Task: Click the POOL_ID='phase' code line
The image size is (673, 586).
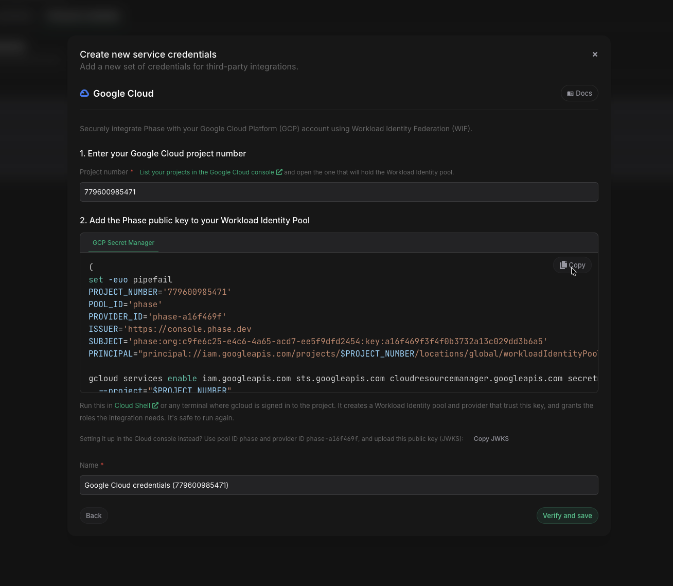Action: 126,305
